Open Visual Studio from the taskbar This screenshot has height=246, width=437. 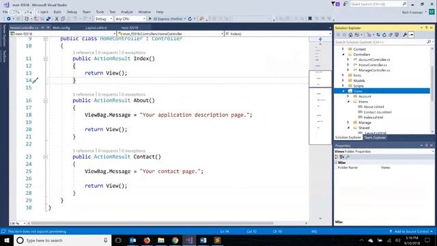click(x=189, y=240)
